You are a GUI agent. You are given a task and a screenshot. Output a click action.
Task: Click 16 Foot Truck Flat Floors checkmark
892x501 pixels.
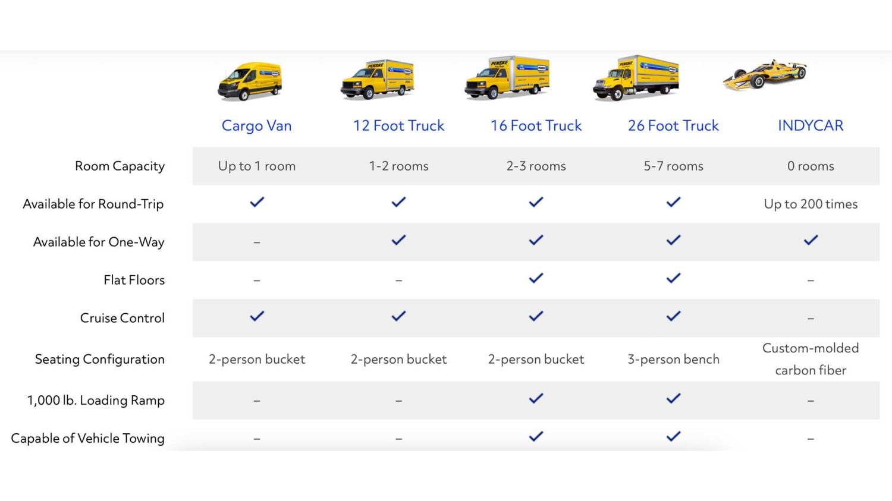click(536, 278)
